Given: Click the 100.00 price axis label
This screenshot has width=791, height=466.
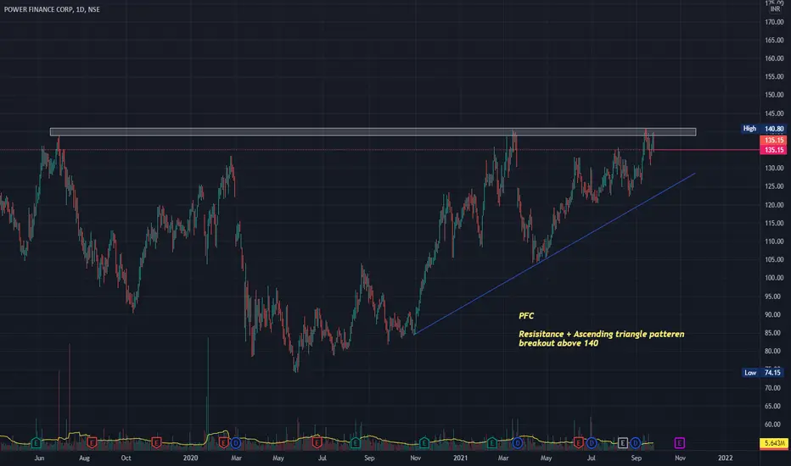Looking at the screenshot, I should coord(774,278).
